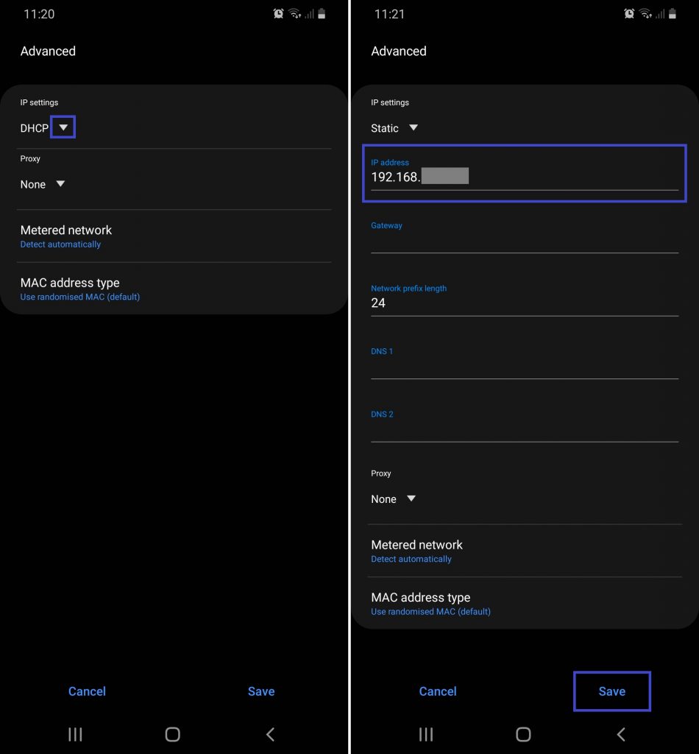Open the DHCP IP settings dropdown
The height and width of the screenshot is (754, 699).
tap(63, 127)
